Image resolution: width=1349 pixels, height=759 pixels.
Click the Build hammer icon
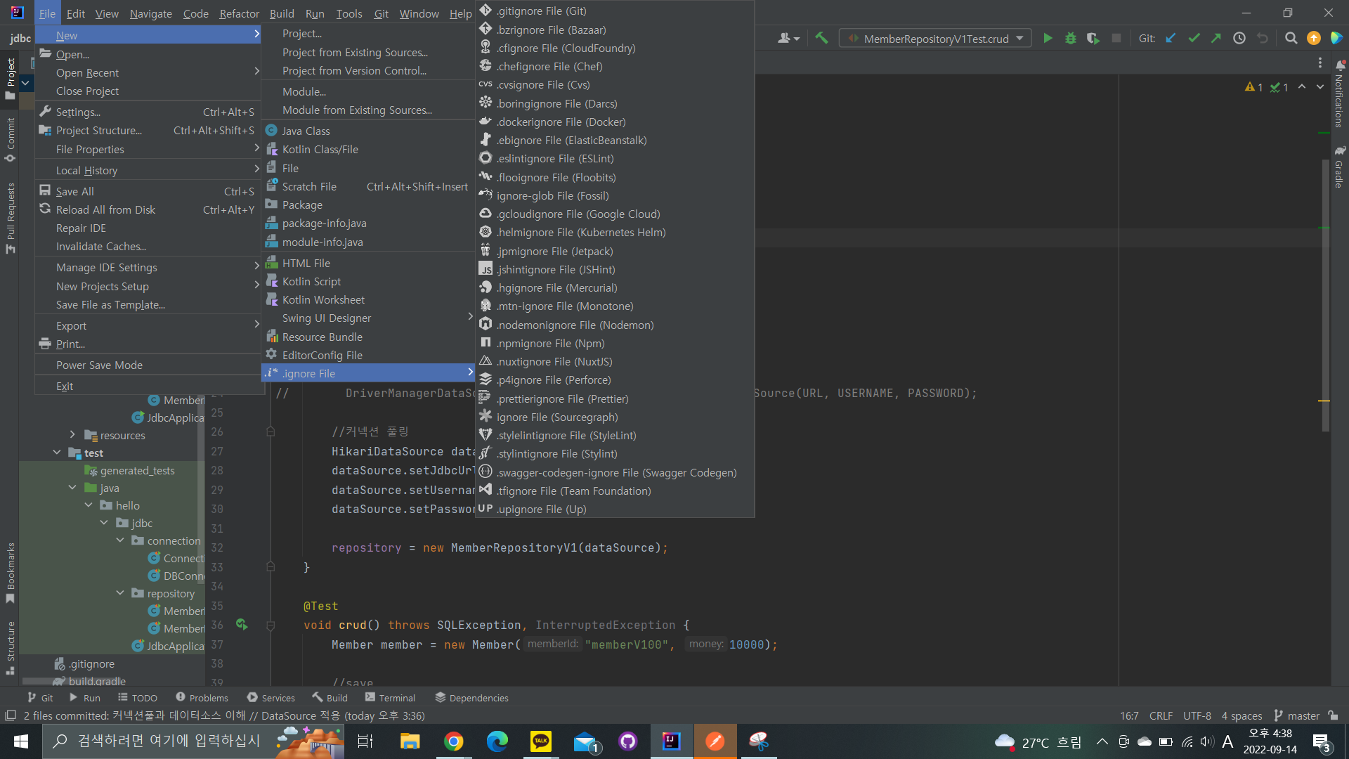tap(821, 39)
